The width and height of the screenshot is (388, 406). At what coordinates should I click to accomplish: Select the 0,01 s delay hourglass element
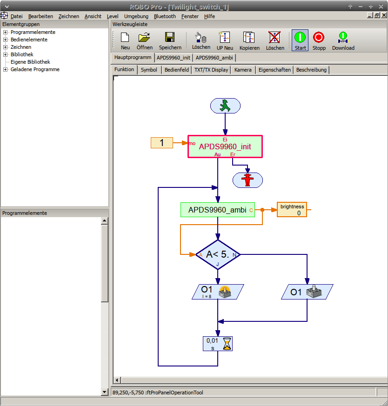[x=218, y=344]
